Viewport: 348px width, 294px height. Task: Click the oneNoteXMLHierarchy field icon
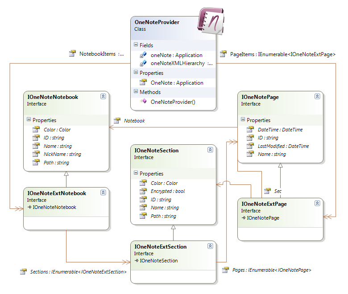click(x=143, y=63)
